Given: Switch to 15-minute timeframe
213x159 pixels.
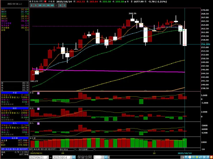Looking at the screenshot, I should click(x=44, y=5).
